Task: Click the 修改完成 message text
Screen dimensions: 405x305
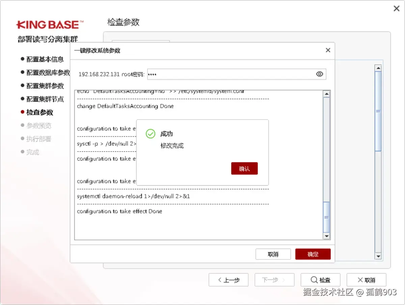Action: (172, 146)
